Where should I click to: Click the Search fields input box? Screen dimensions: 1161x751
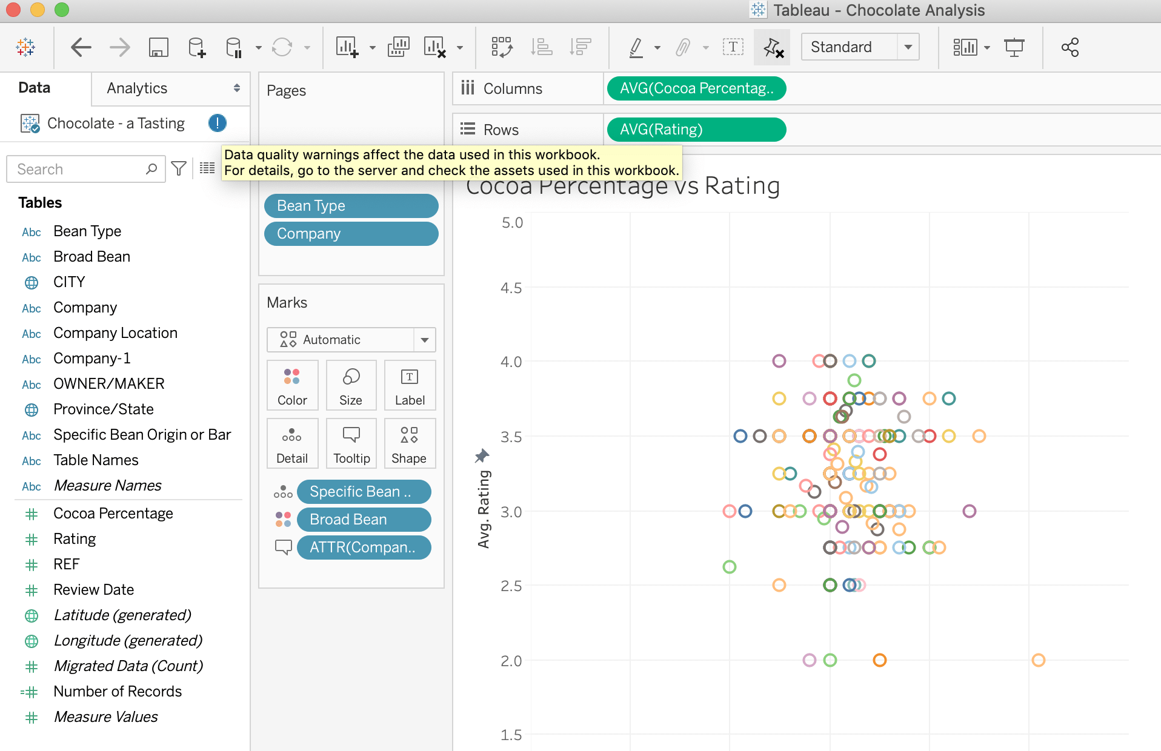pyautogui.click(x=79, y=169)
